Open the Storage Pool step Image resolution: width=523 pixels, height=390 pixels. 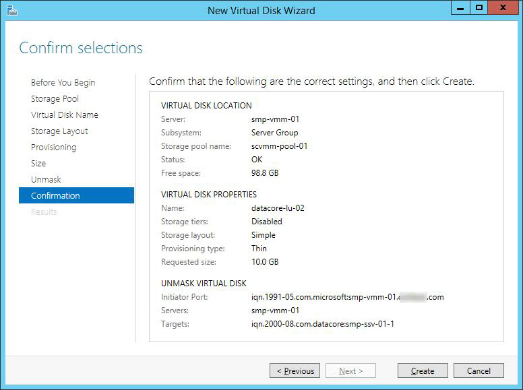point(55,98)
